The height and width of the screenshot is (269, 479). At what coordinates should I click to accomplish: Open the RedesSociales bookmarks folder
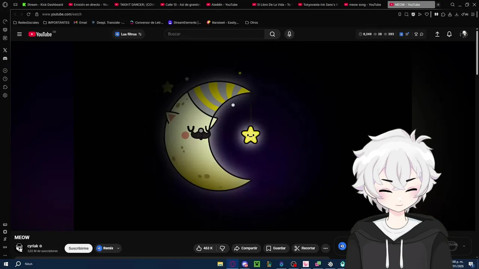coord(26,22)
